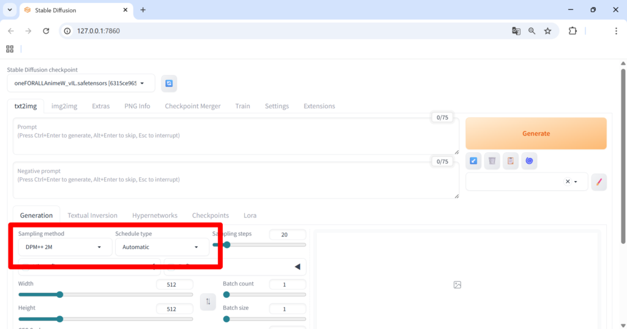
Task: Click the Generate button
Action: click(x=536, y=133)
